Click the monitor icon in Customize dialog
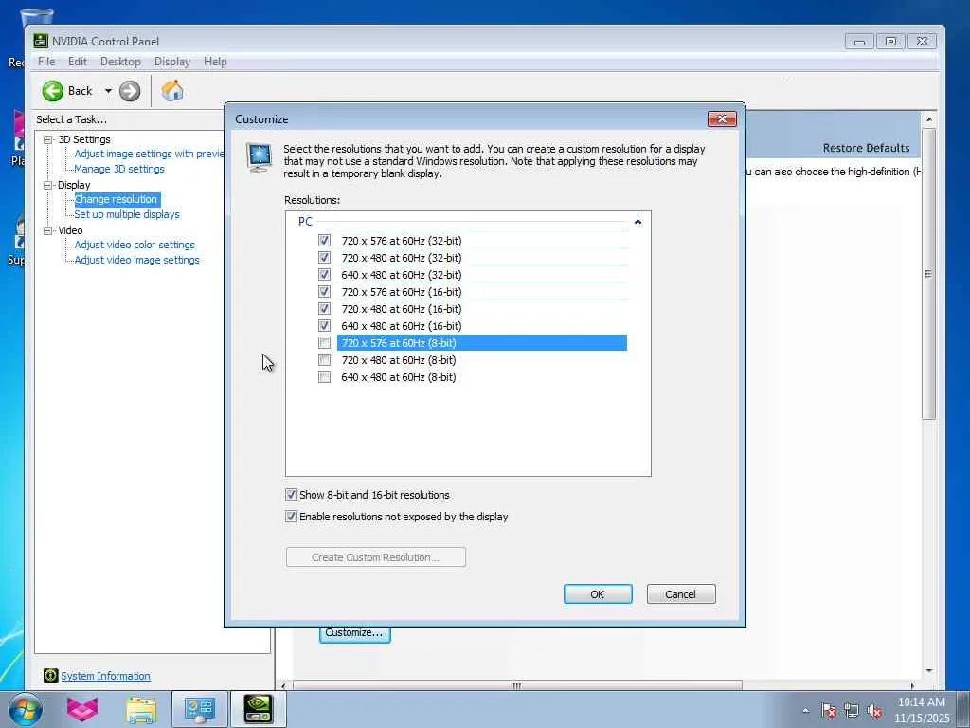Screen dimensions: 970x728 point(259,156)
